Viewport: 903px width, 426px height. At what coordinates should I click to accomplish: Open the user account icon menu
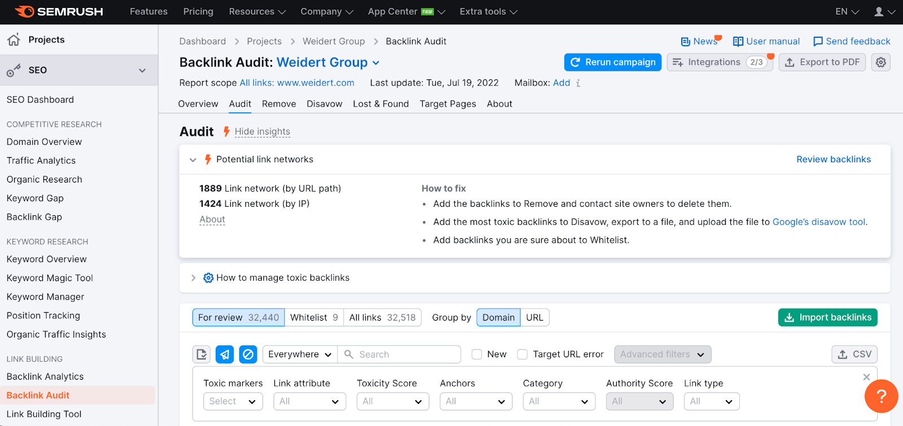click(884, 11)
